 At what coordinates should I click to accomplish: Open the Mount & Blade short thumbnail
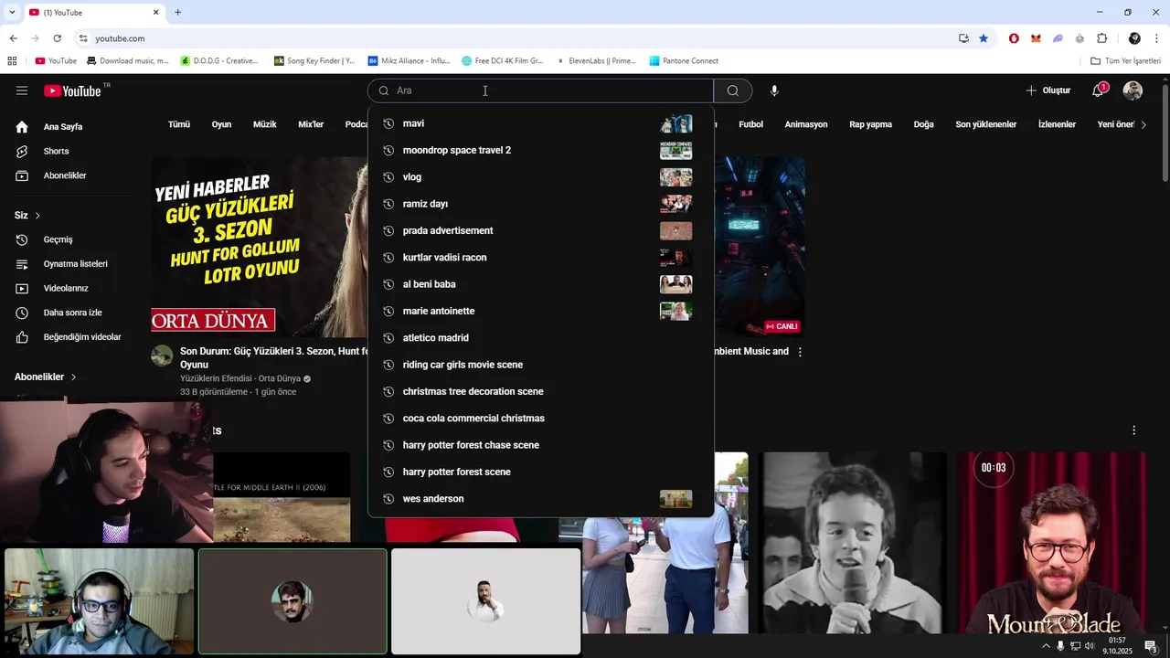tap(1051, 543)
